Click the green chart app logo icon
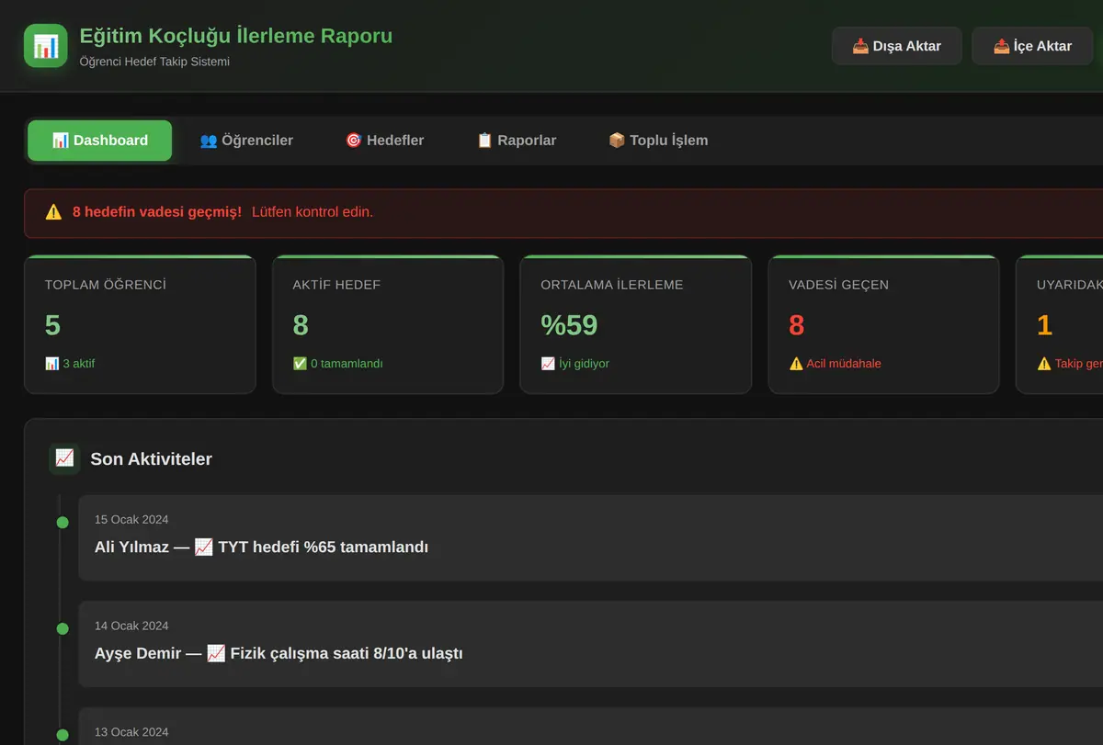This screenshot has width=1103, height=745. click(x=46, y=46)
